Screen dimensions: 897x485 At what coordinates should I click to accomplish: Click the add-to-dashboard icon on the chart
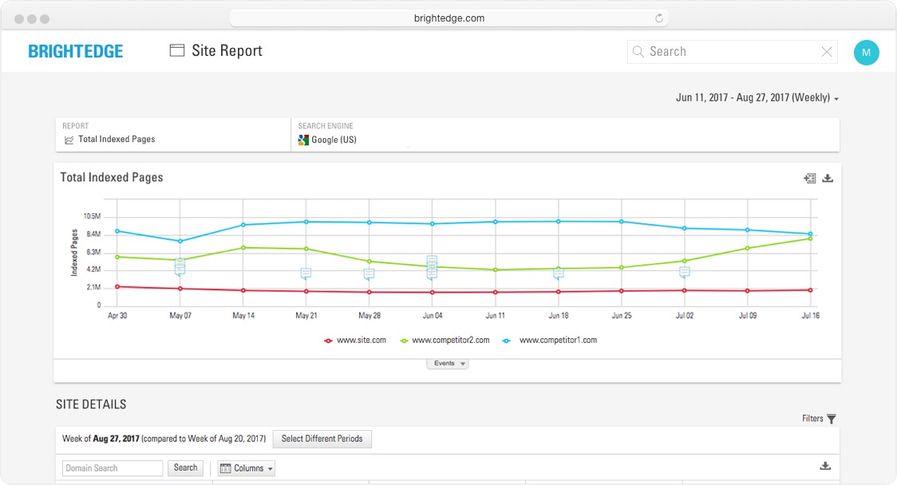click(809, 178)
